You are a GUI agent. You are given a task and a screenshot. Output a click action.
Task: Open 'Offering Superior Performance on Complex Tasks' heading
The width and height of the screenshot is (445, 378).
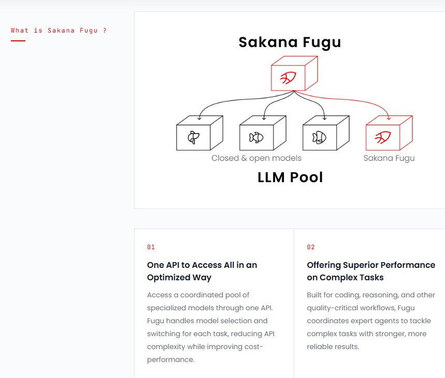pyautogui.click(x=371, y=271)
